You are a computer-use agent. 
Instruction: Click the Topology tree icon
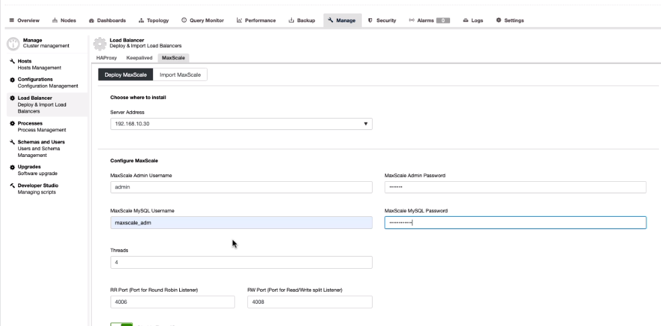[x=141, y=20]
